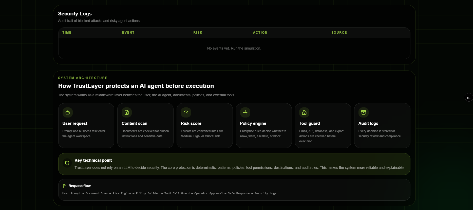Click 'User Prompt' in the request flow

click(x=72, y=193)
